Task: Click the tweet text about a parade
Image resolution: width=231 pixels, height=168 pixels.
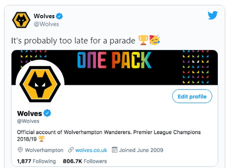Action: click(x=73, y=41)
